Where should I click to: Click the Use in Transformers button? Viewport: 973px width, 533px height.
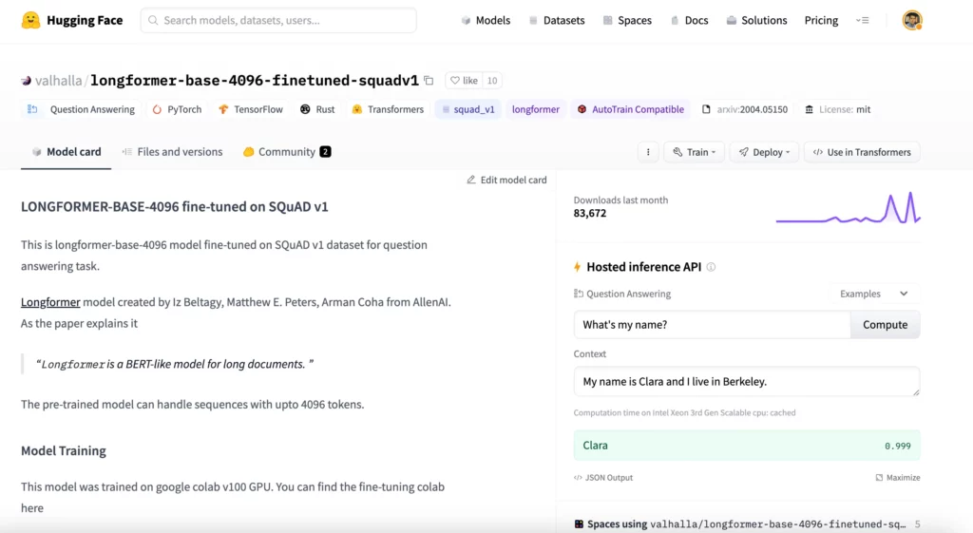(x=862, y=152)
